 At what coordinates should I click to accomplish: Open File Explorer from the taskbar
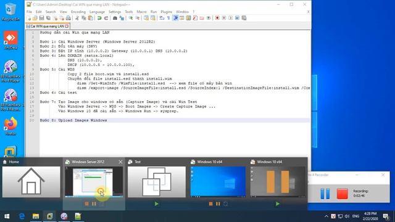point(36,216)
